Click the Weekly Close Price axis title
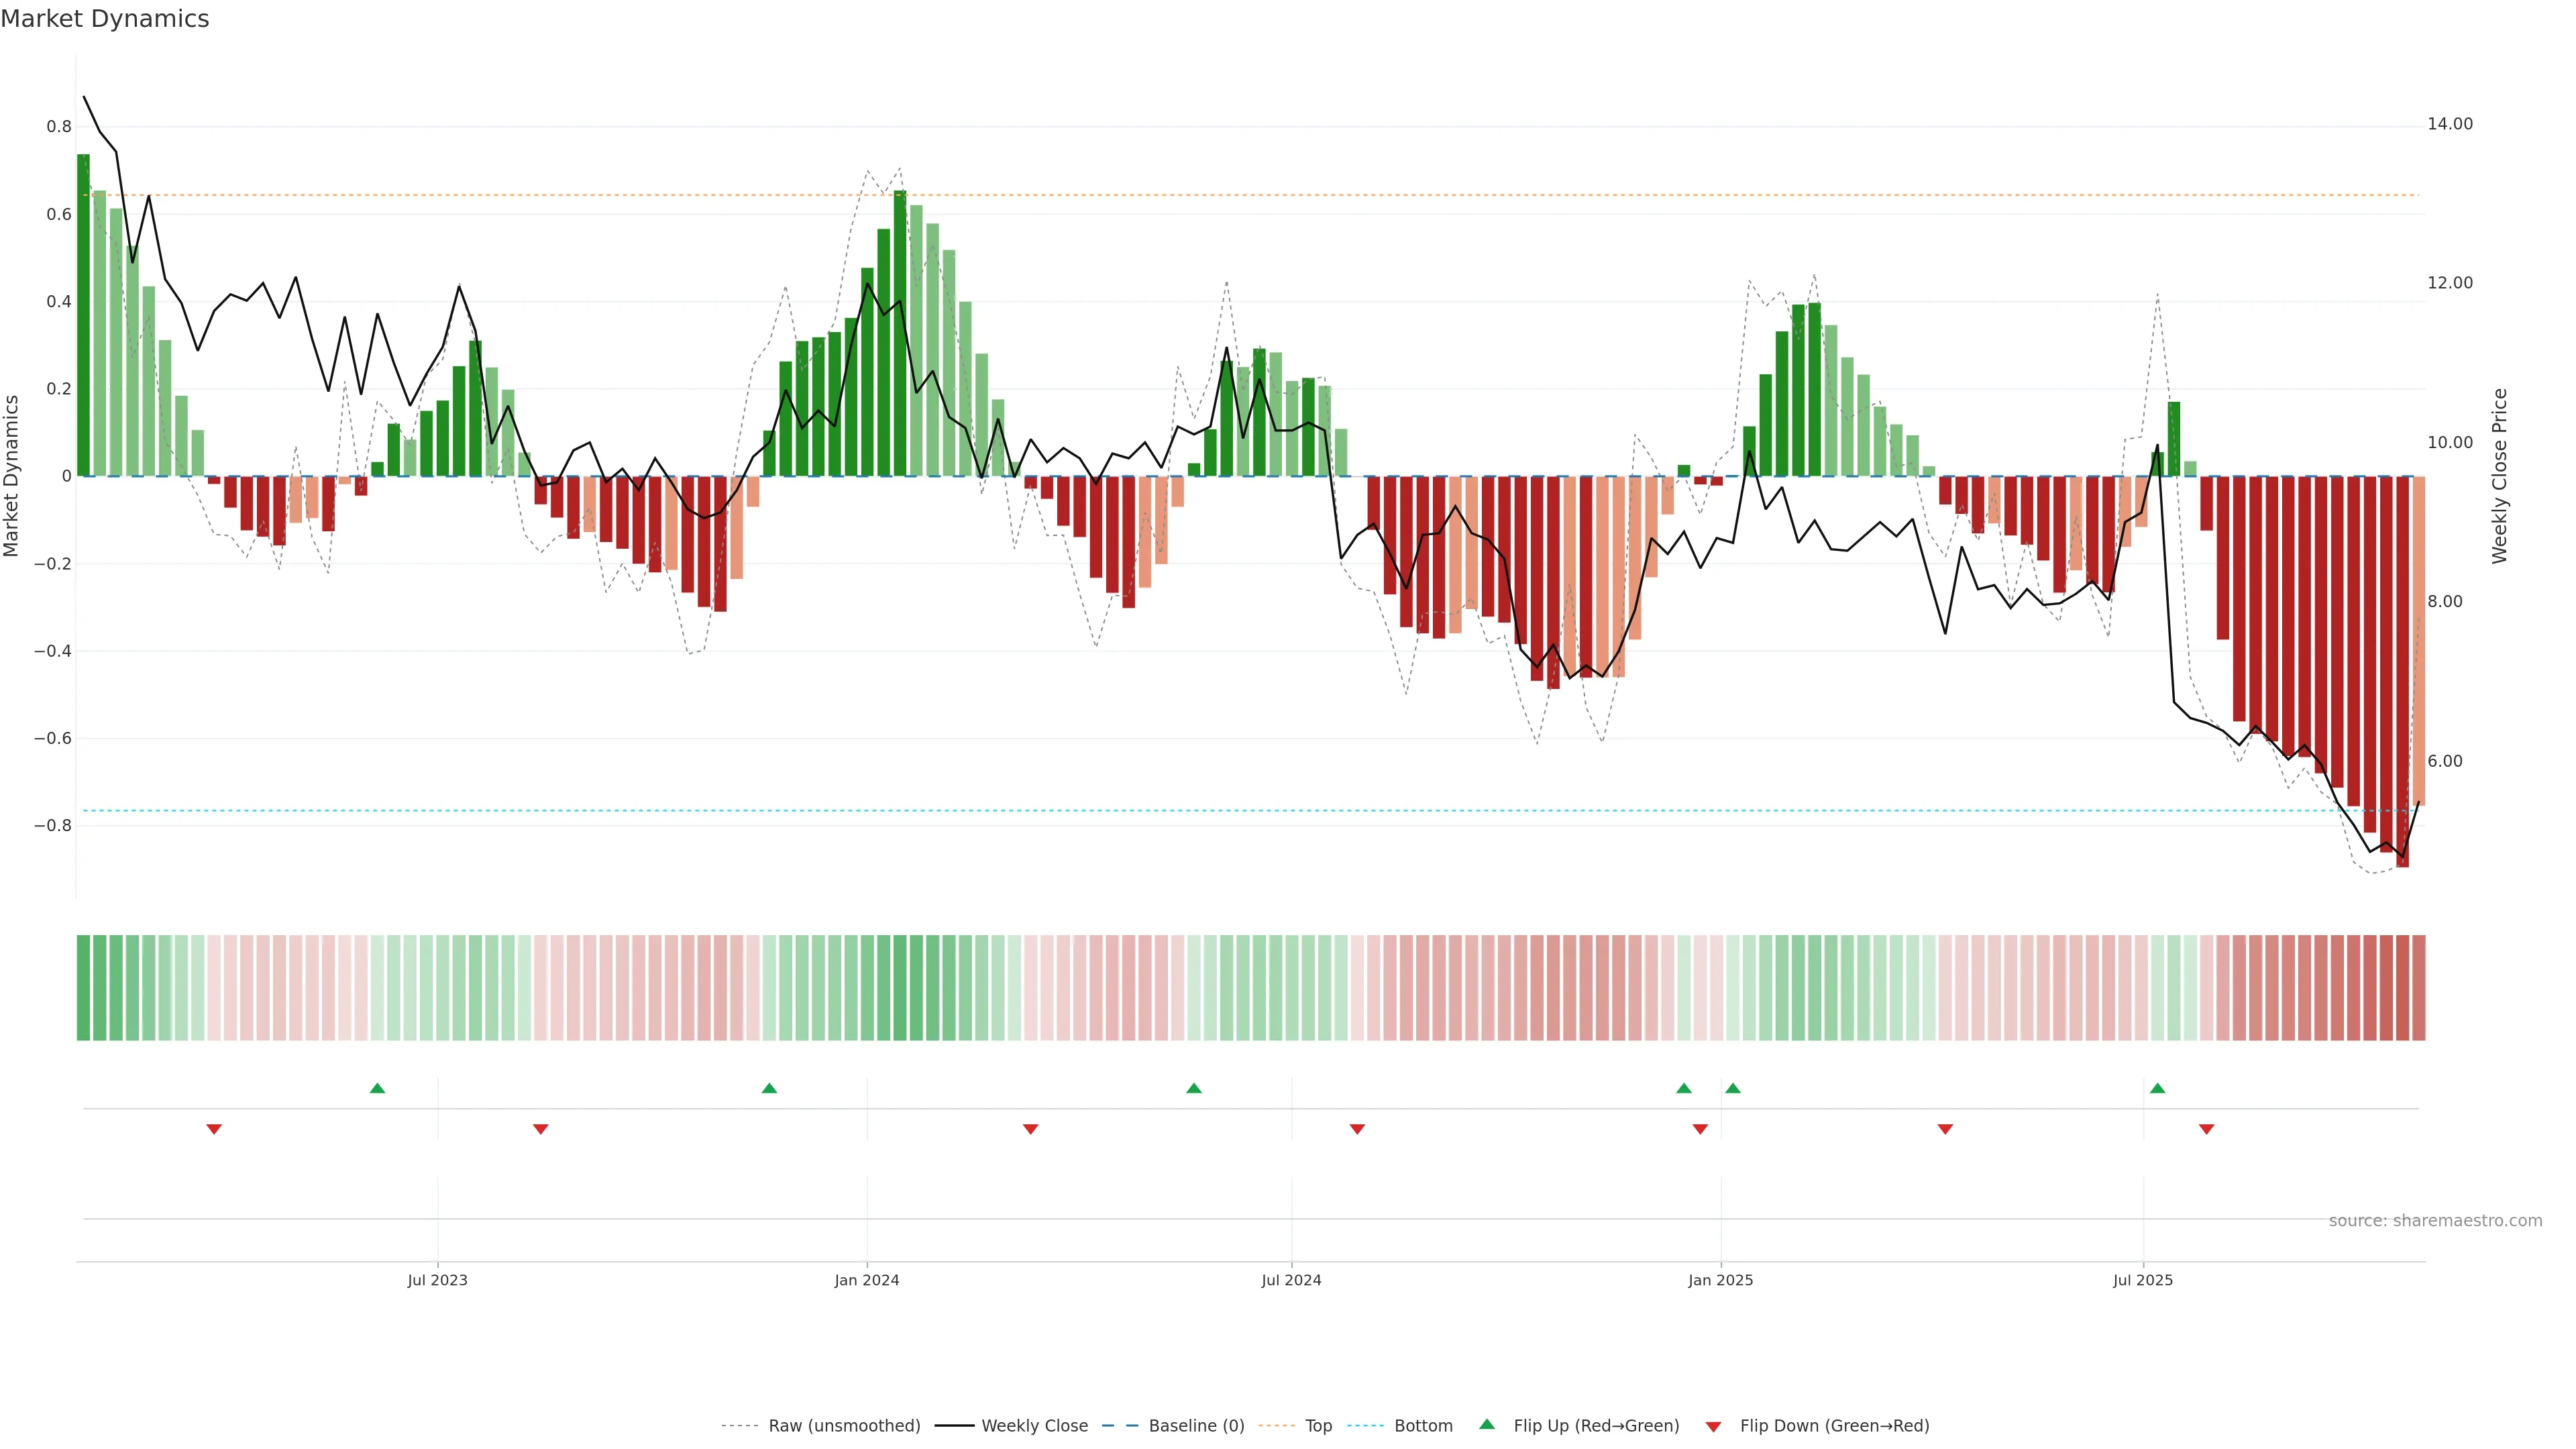Screen dimensions: 2576x1449 click(x=2499, y=476)
